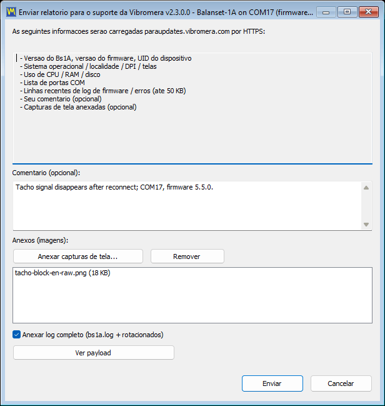Click 'Capturas de tela anexadas' line
The height and width of the screenshot is (406, 385).
point(78,107)
